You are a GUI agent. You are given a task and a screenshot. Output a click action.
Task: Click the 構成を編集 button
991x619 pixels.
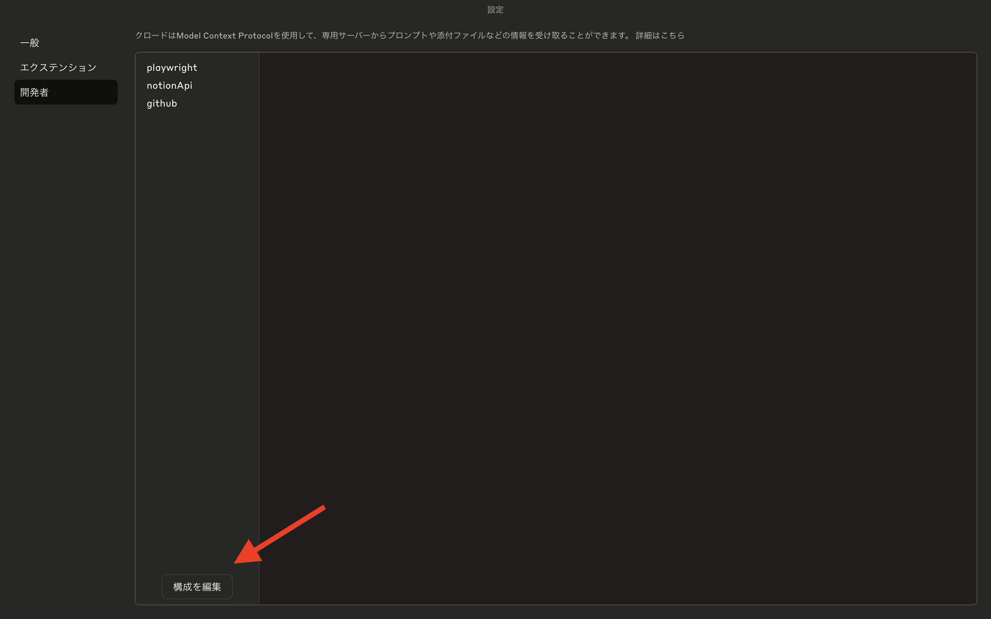(x=197, y=587)
